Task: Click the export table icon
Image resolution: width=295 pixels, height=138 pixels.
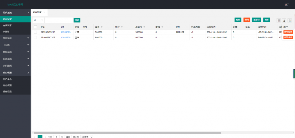Action: 284,20
